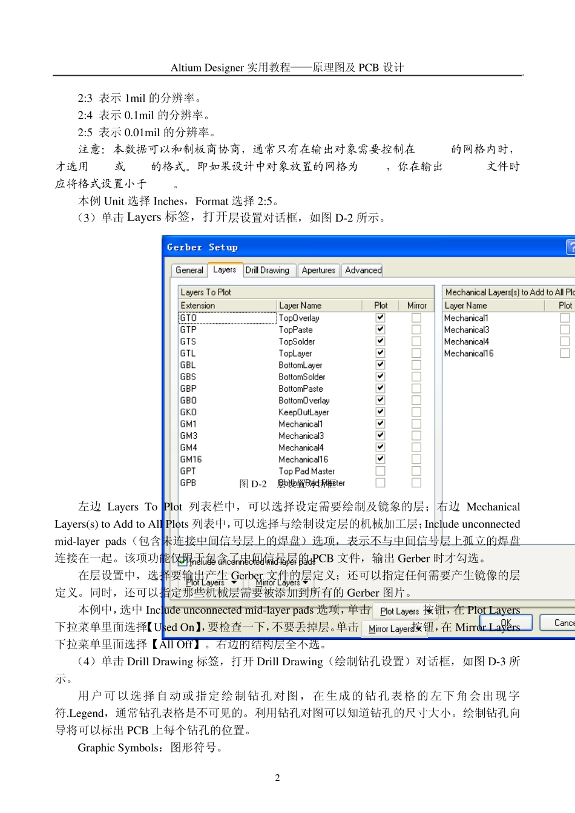Select the GM3 extension row
Viewport: 575px width, 813px height.
[x=188, y=436]
